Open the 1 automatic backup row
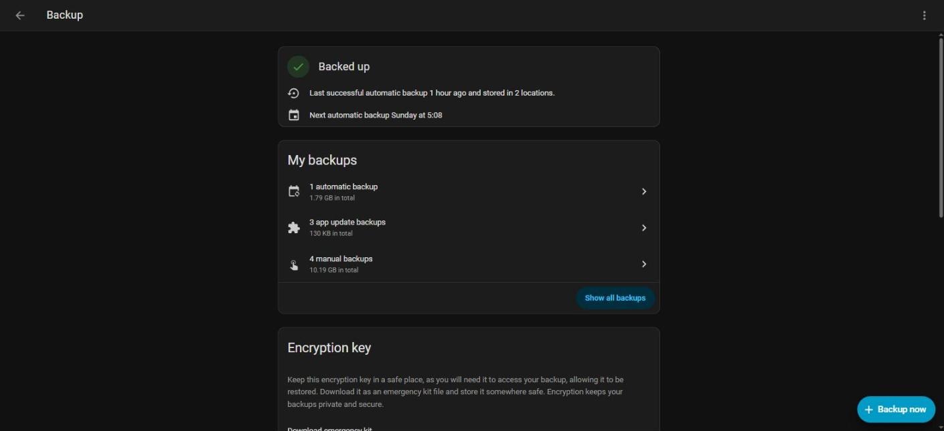944x431 pixels. (x=469, y=192)
